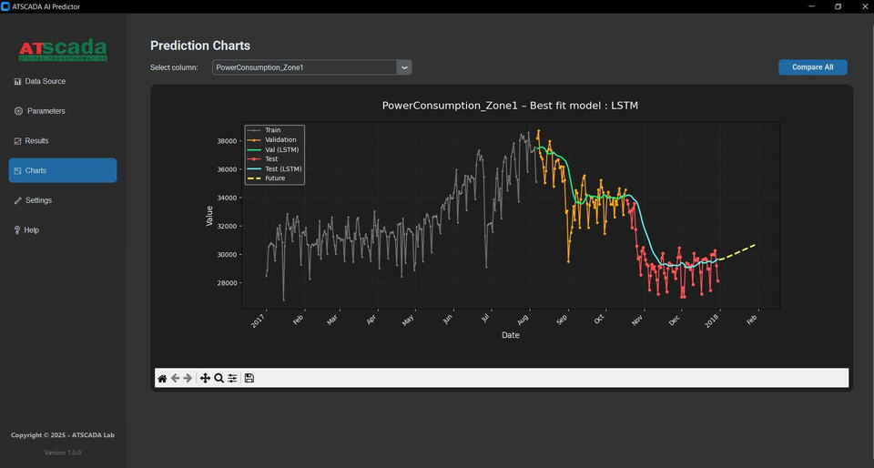This screenshot has width=874, height=468.
Task: Go to the Parameters section
Action: click(46, 111)
